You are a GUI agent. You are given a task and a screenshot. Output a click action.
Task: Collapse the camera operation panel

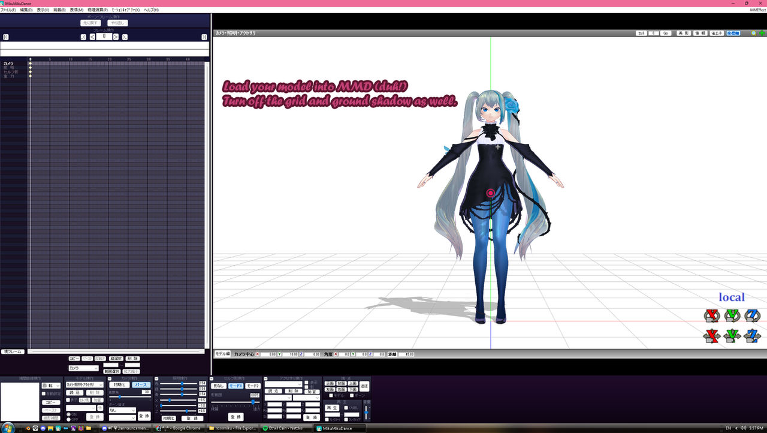click(110, 379)
